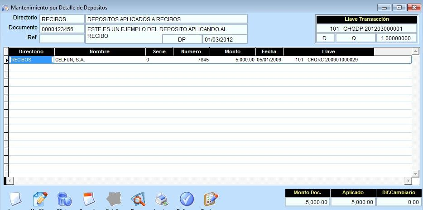
Task: Click the Documento field 0000123456
Action: click(62, 29)
